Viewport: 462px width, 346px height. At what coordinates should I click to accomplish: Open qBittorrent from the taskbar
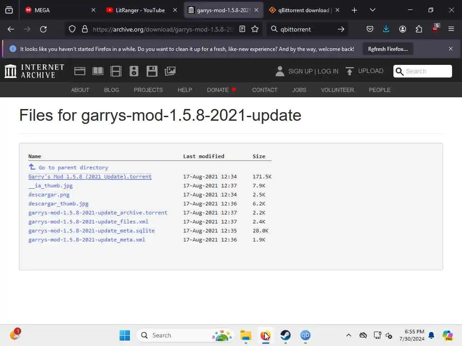pos(305,335)
